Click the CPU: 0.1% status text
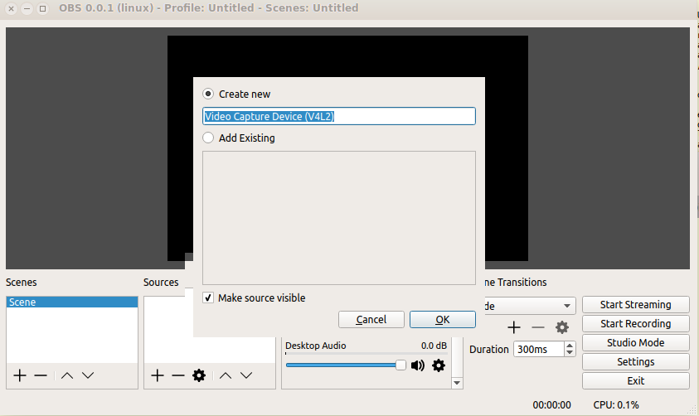The image size is (699, 416). click(x=615, y=405)
